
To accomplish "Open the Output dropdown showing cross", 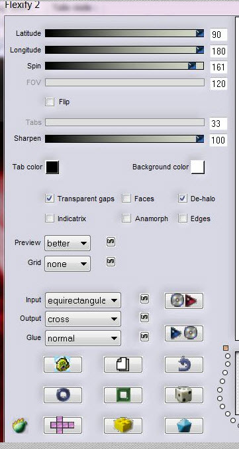I will [83, 319].
